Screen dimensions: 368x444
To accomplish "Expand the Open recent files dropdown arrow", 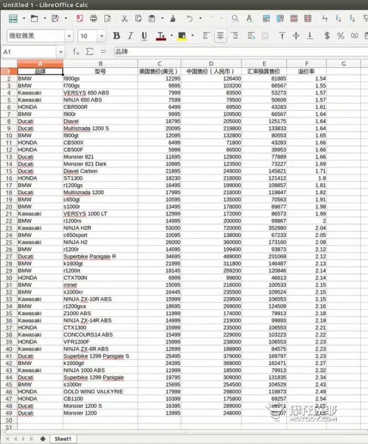I will (x=45, y=18).
